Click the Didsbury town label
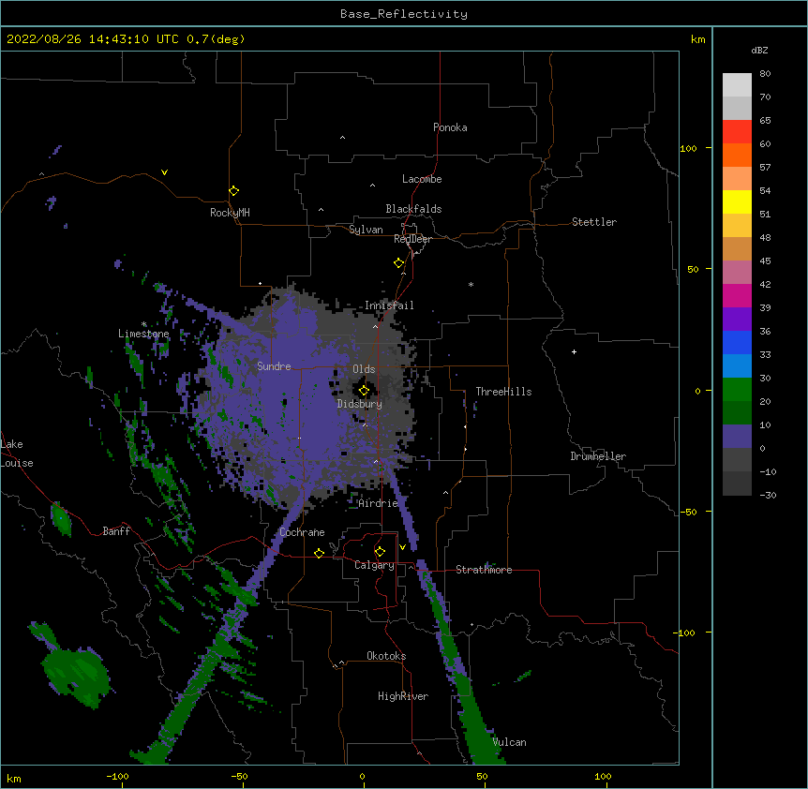This screenshot has width=808, height=789. (359, 404)
